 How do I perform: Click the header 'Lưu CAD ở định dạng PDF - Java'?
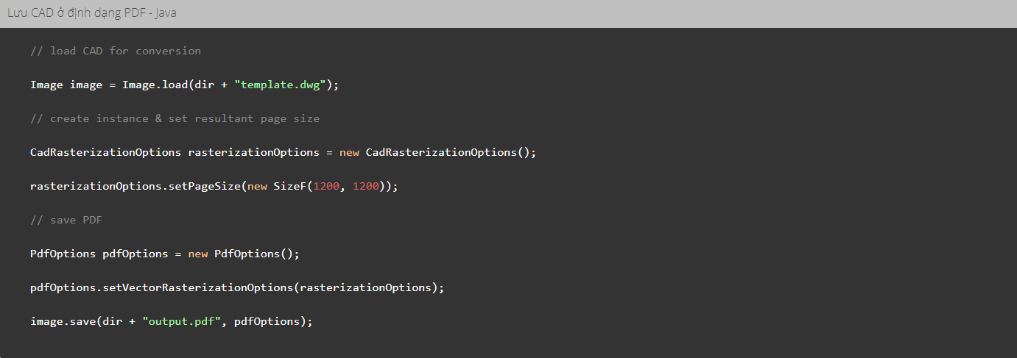click(92, 13)
